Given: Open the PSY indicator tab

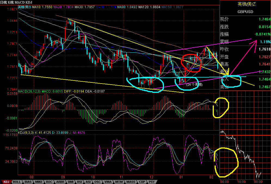Looking at the screenshot, I should [x=152, y=182].
